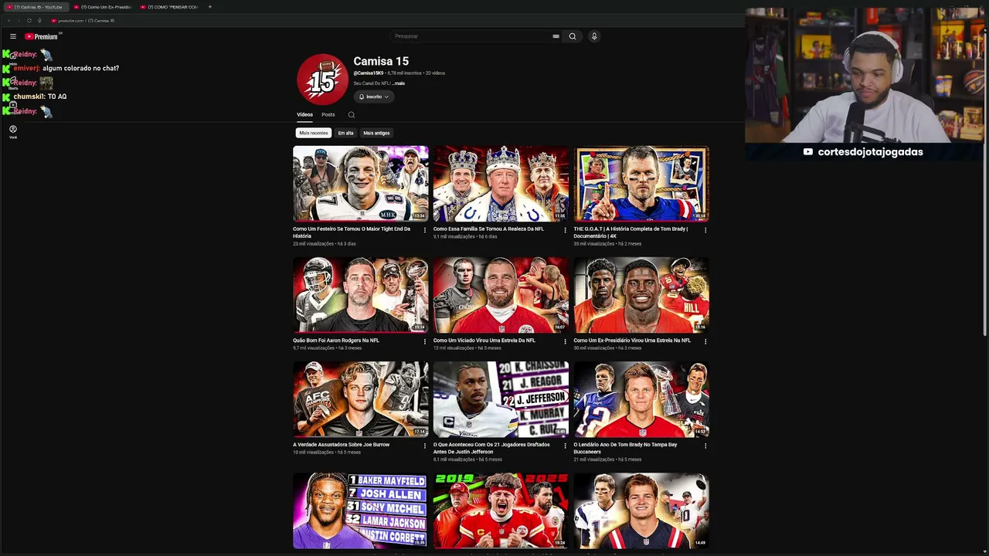Viewport: 989px width, 556px height.
Task: Open options menu for 'Como Um Viciado' video
Action: [565, 341]
